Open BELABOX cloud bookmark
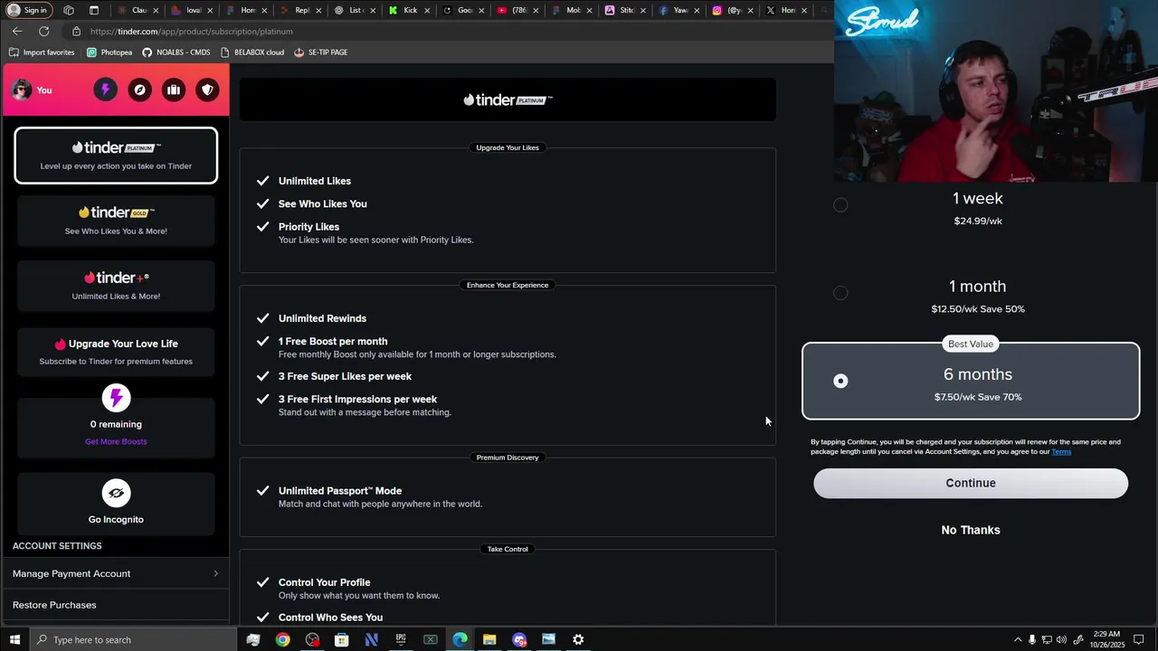This screenshot has height=651, width=1158. [x=252, y=52]
